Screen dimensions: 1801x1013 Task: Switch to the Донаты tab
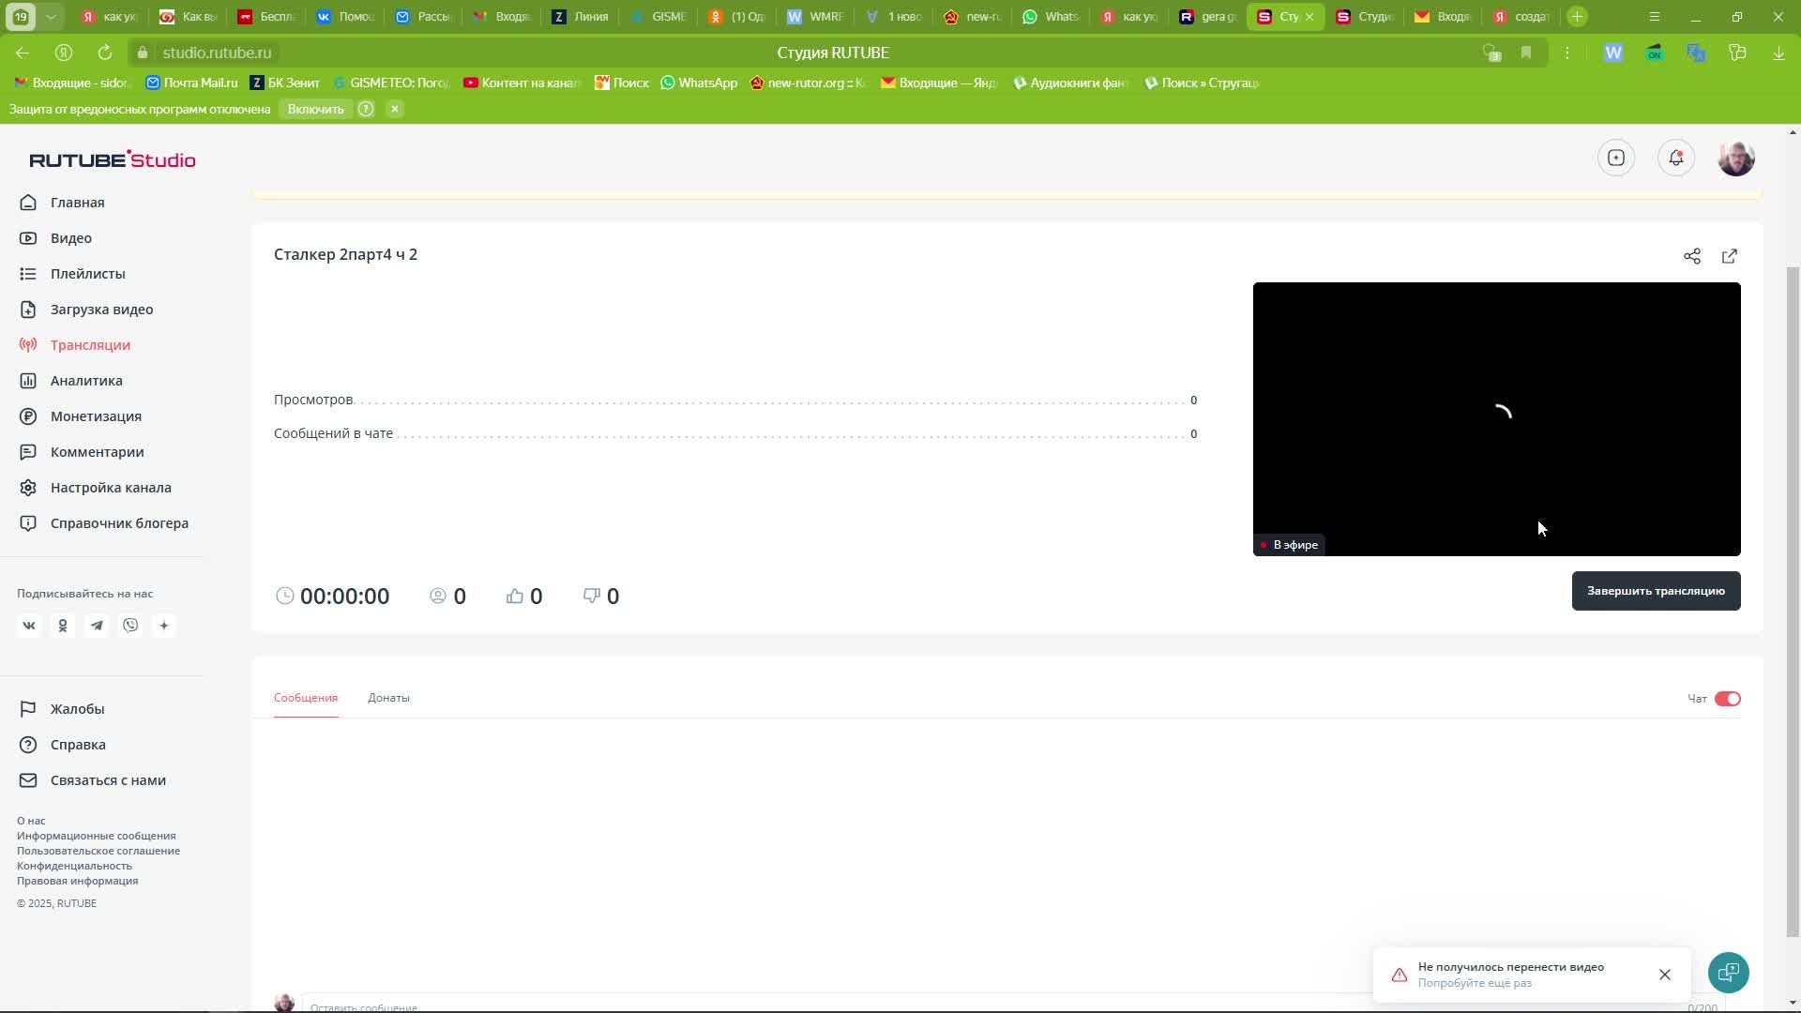[388, 698]
